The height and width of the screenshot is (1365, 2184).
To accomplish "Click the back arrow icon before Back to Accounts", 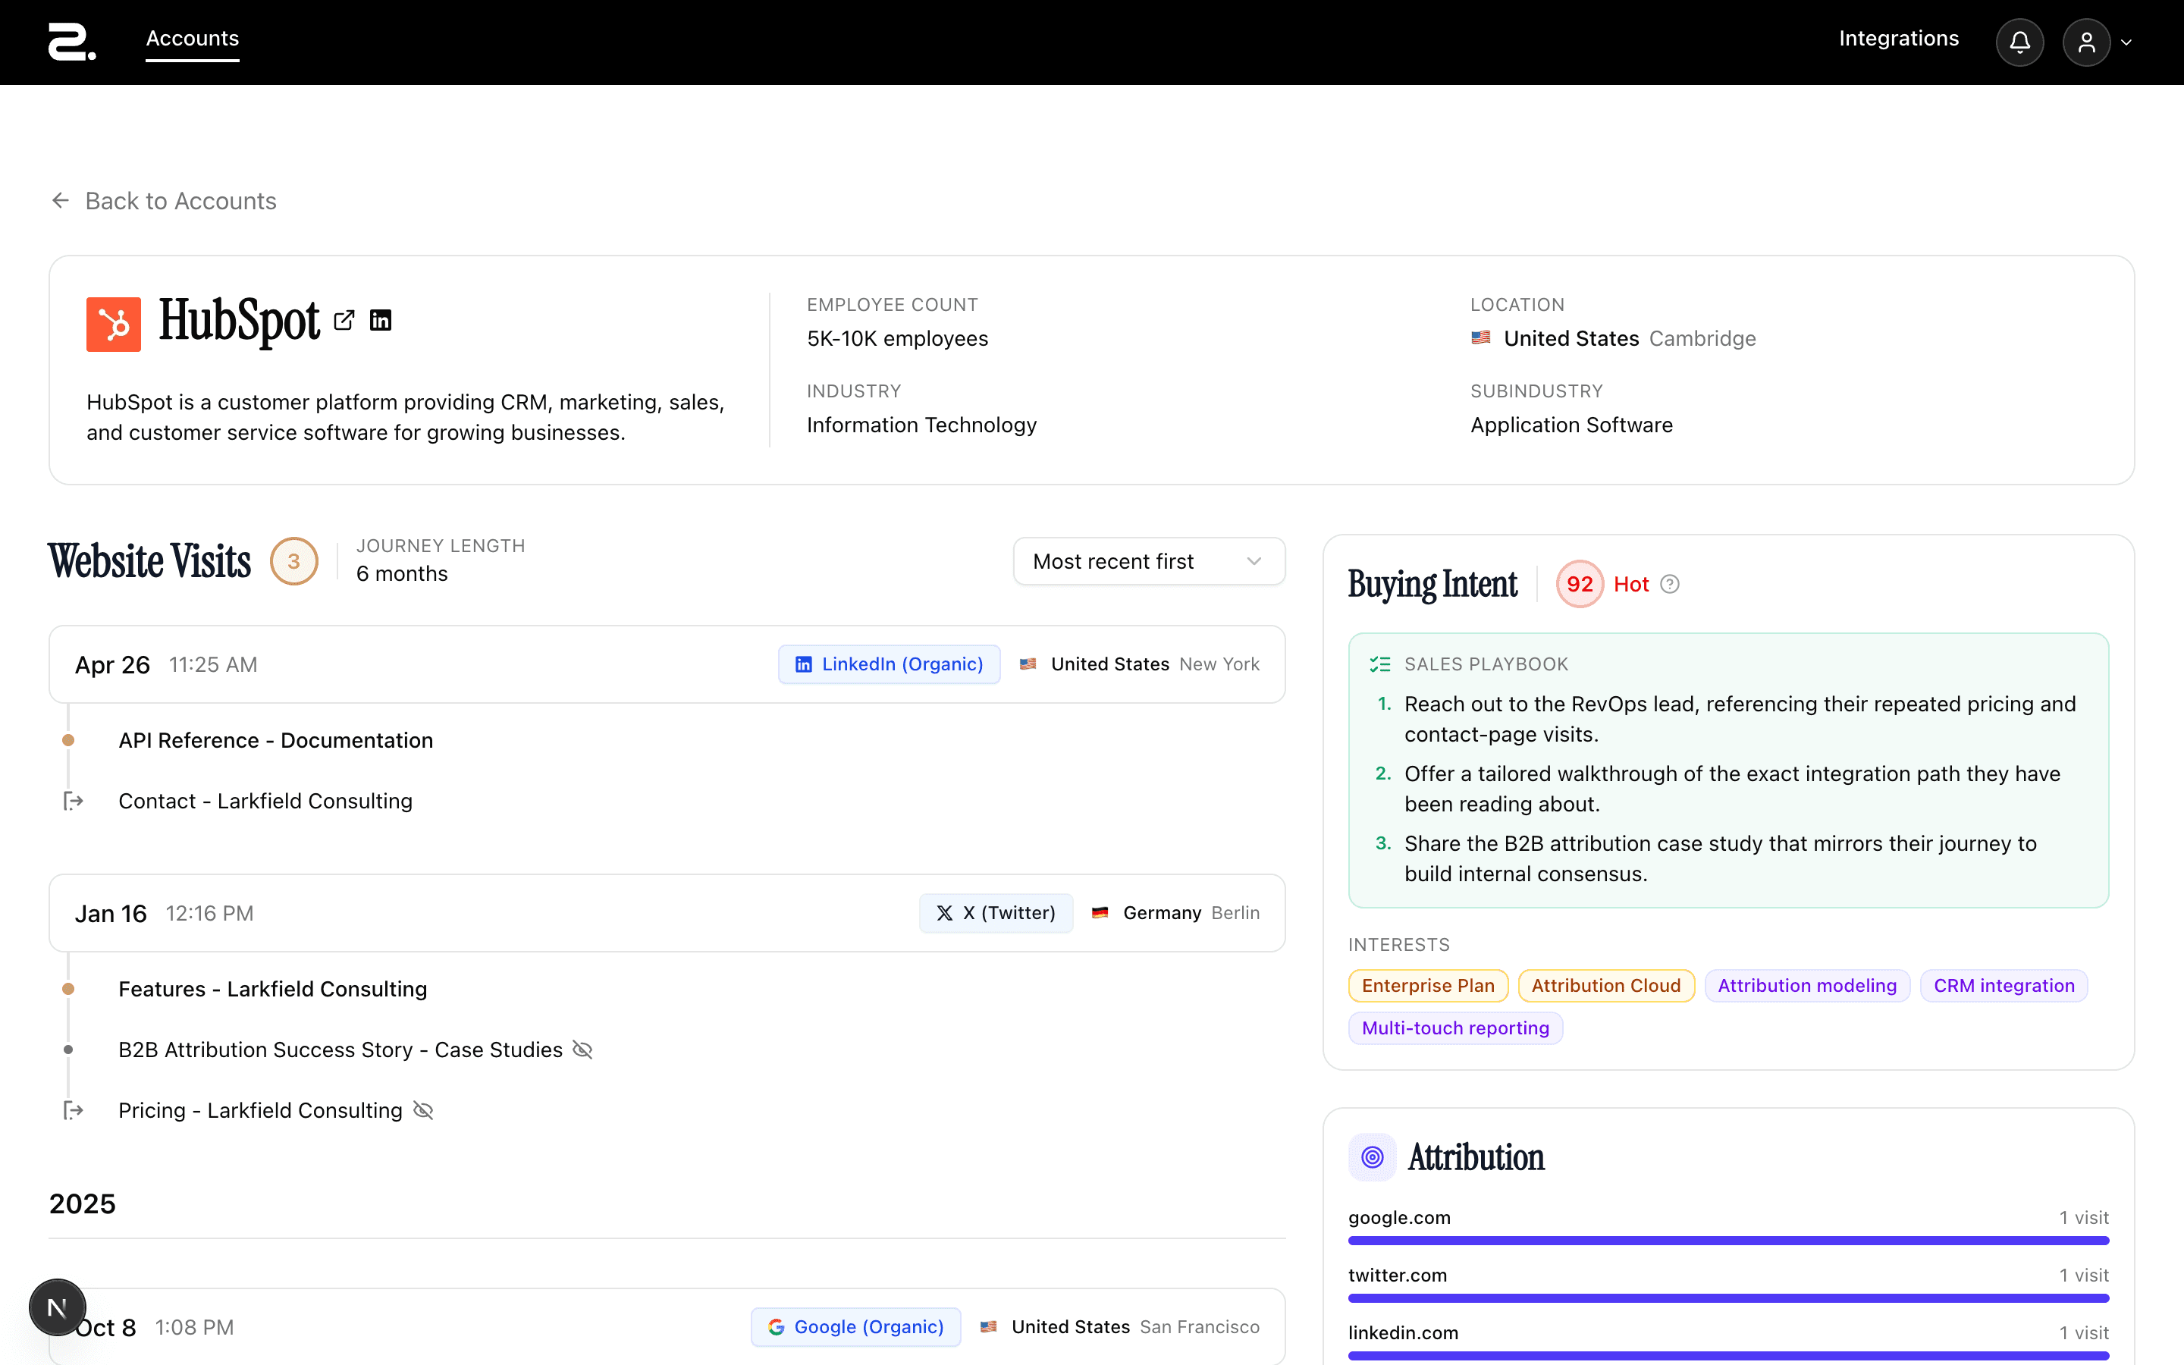I will pyautogui.click(x=61, y=200).
